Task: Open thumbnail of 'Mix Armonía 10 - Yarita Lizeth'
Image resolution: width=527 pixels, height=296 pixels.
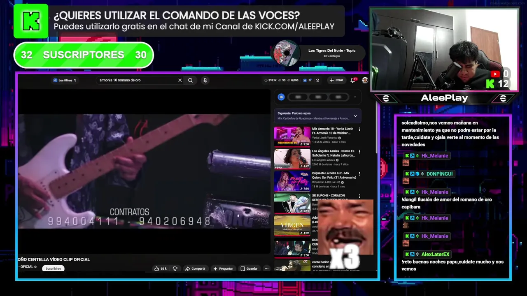Action: (292, 136)
